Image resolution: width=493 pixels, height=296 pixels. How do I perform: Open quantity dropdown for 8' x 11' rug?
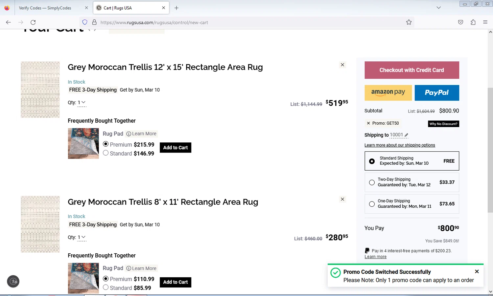(82, 237)
